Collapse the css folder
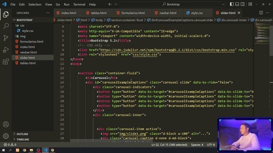The width and height of the screenshot is (273, 153). coord(22,25)
